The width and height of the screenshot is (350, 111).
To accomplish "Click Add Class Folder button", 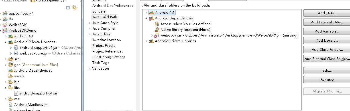I will click(x=327, y=50).
